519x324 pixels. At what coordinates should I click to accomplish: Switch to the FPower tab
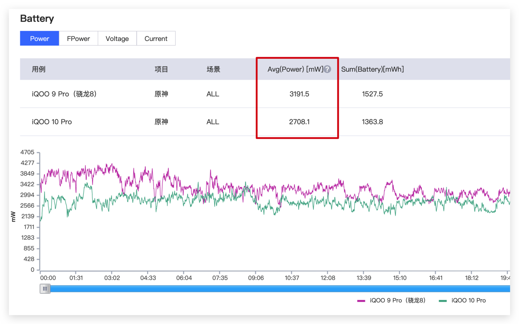coord(78,38)
